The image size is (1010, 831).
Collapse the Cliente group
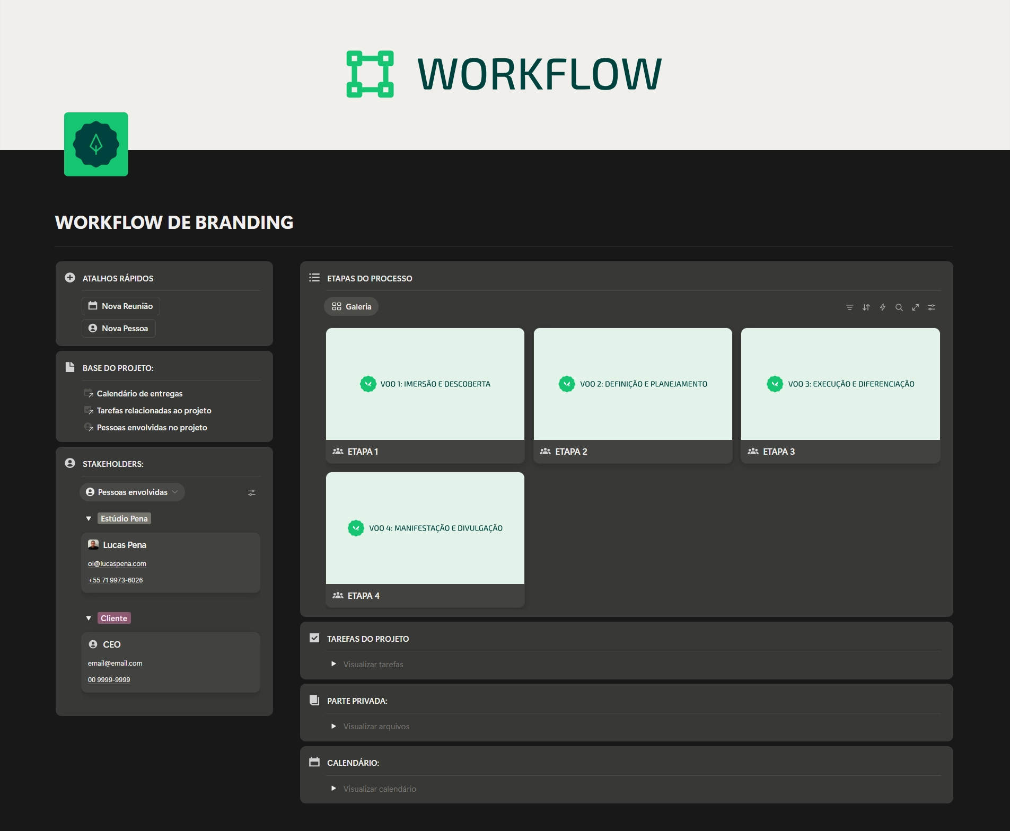click(x=89, y=618)
